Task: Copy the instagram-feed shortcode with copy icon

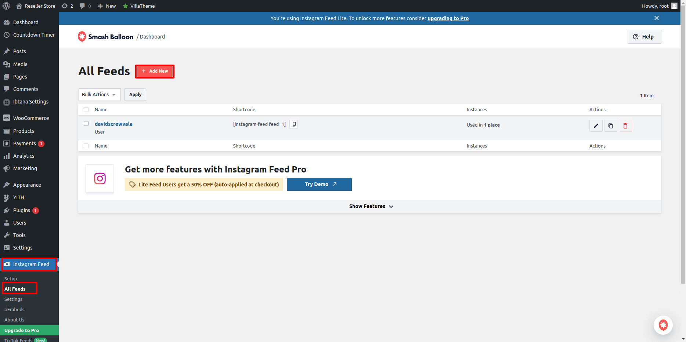Action: pos(293,124)
